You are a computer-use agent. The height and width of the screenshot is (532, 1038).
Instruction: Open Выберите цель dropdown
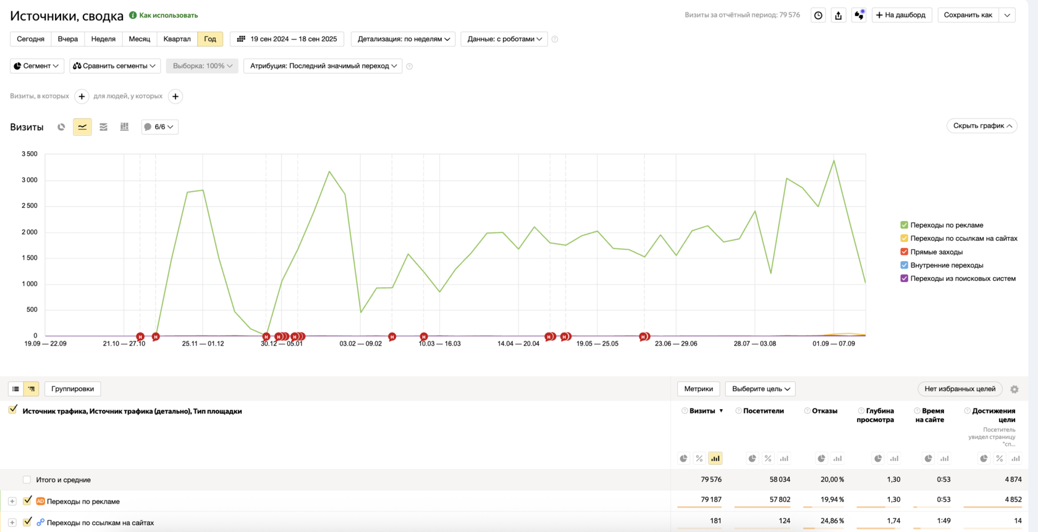coord(761,389)
